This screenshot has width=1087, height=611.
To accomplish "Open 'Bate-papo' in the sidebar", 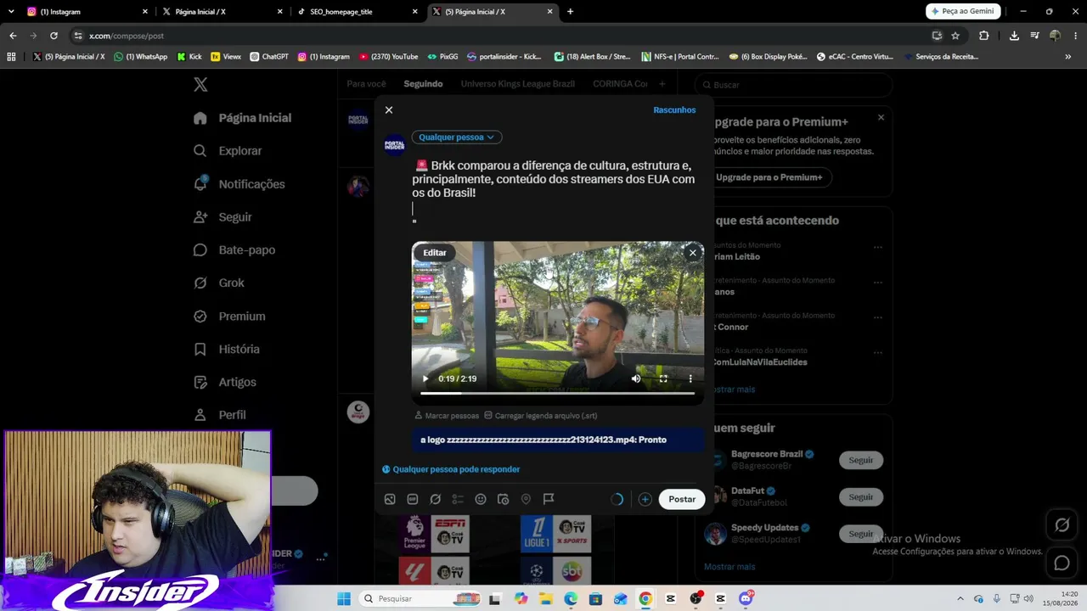I will point(234,250).
